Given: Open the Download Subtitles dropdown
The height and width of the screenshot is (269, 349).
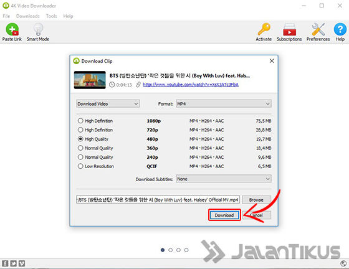Looking at the screenshot, I should [x=224, y=179].
